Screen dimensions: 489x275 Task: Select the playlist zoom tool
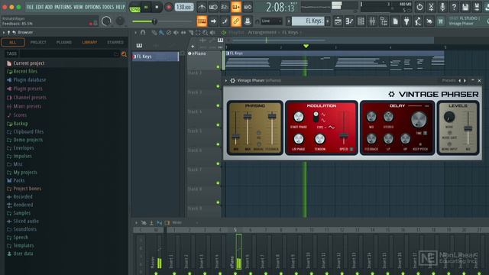(x=206, y=32)
